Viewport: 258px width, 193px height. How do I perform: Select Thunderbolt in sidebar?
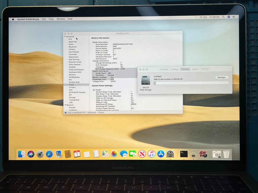pos(74,100)
